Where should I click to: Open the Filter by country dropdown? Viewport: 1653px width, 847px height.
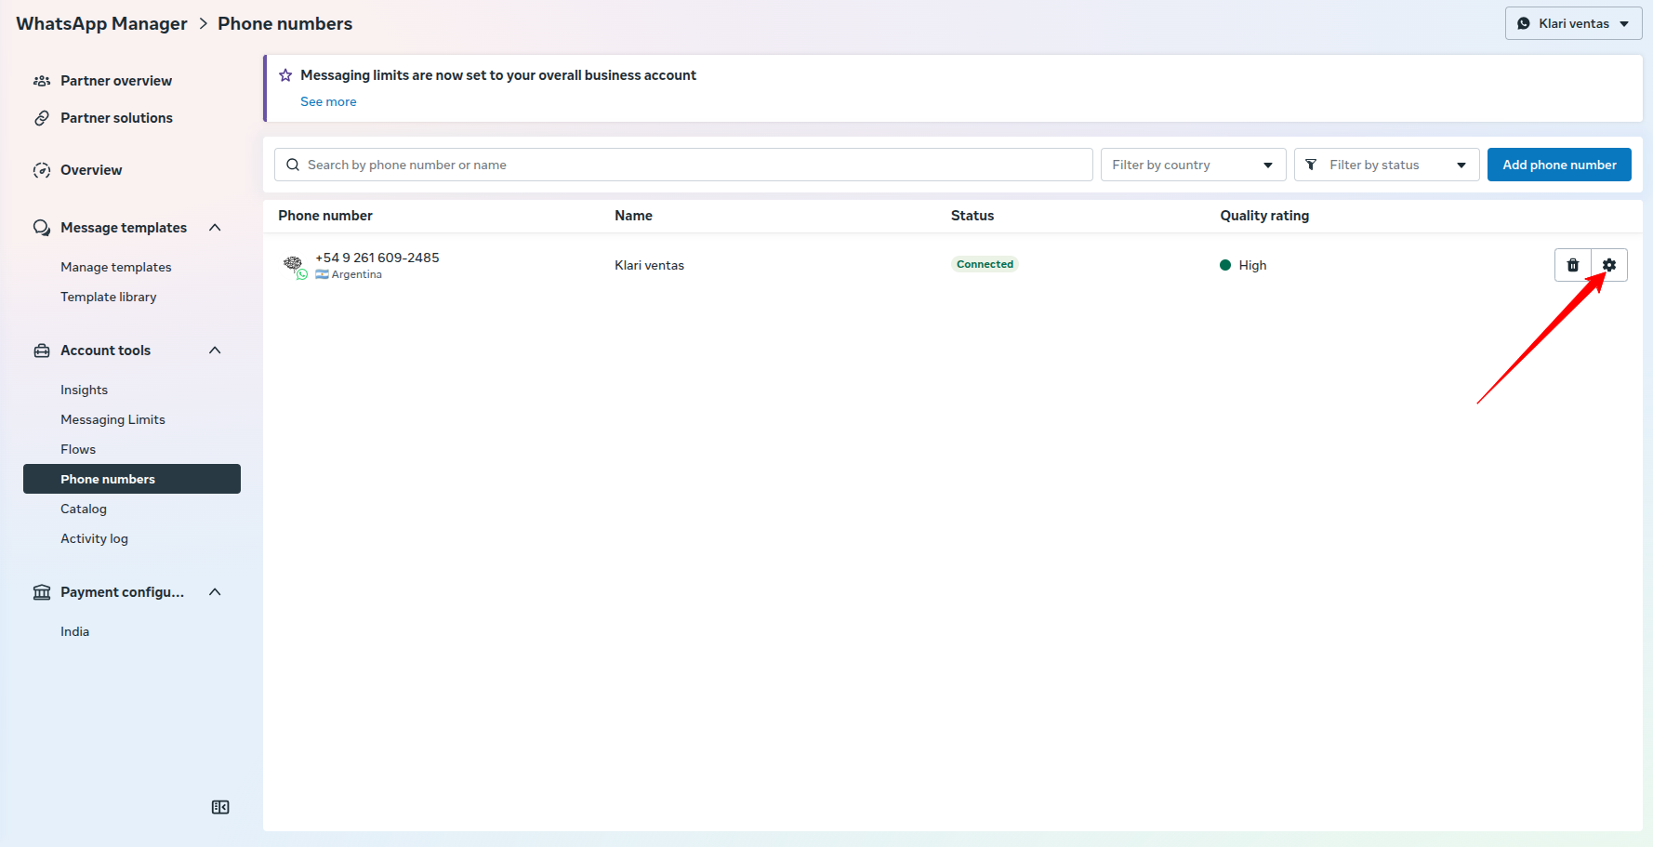pos(1192,165)
